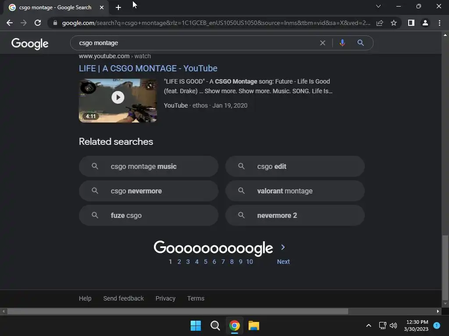The height and width of the screenshot is (336, 449).
Task: Click the www.youtube.com watch breadcrumb
Action: click(115, 56)
